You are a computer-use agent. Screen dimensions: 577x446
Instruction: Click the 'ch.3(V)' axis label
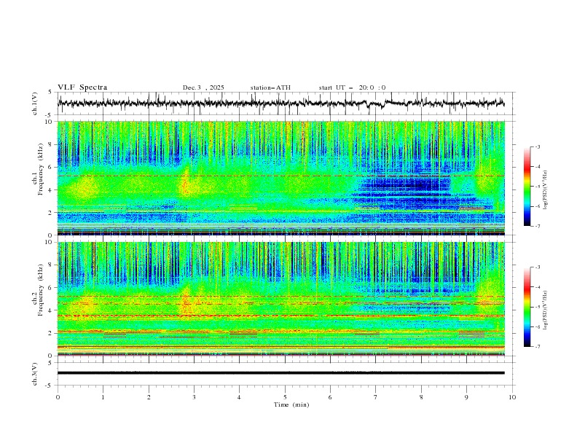pos(35,374)
